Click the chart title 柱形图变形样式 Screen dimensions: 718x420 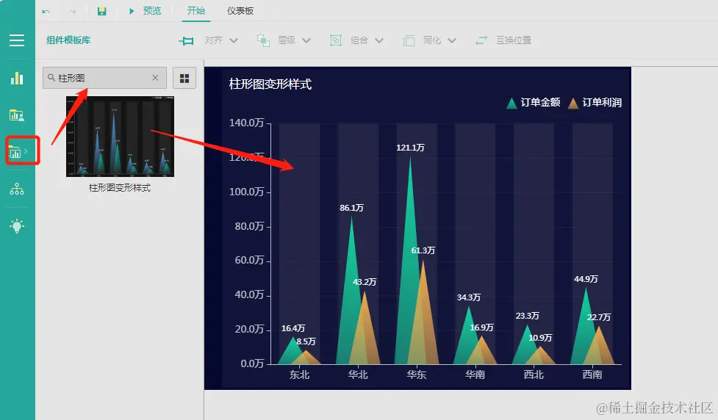(270, 84)
